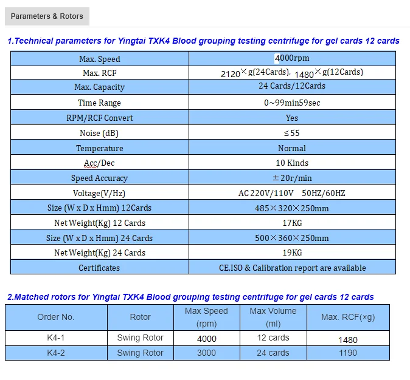Click the 2120×g(24Cards) RCF value
The width and height of the screenshot is (410, 380).
[x=255, y=73]
